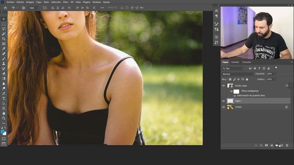This screenshot has height=165, width=294.
Task: Select the Eraser tool
Action: coord(4,73)
